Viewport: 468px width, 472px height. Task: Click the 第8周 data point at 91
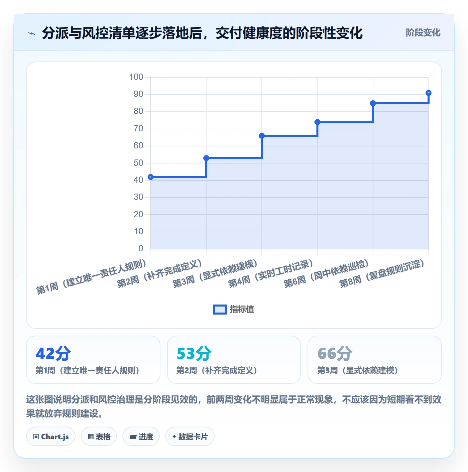[x=429, y=93]
